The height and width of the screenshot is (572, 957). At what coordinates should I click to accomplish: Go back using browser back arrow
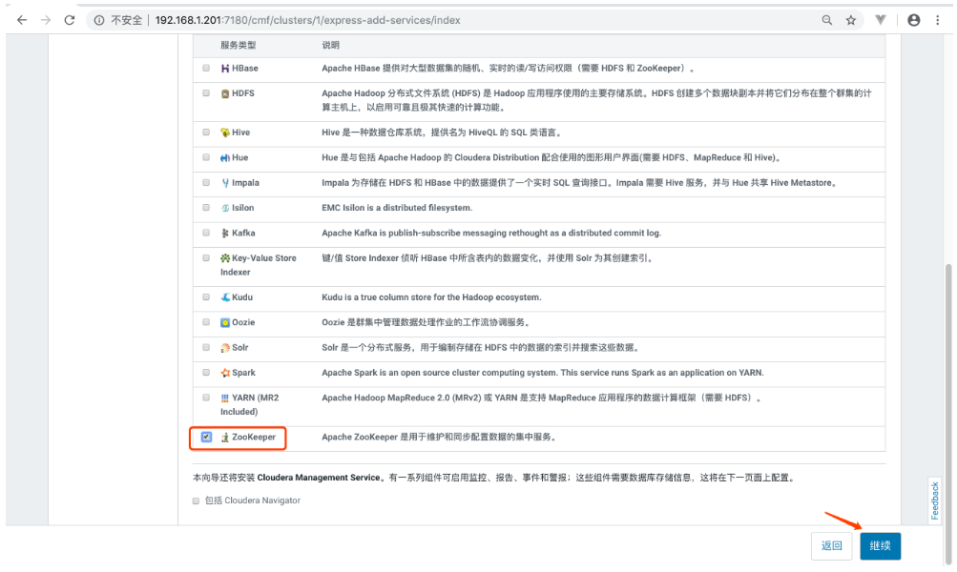coord(22,20)
